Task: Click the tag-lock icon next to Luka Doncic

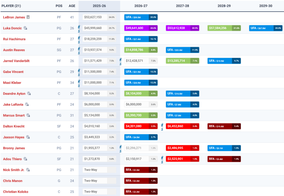Action: [25, 28]
